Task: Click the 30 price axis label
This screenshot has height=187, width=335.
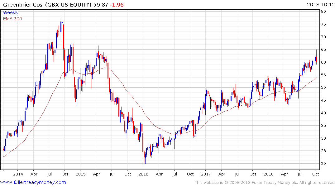Action: pos(323,138)
